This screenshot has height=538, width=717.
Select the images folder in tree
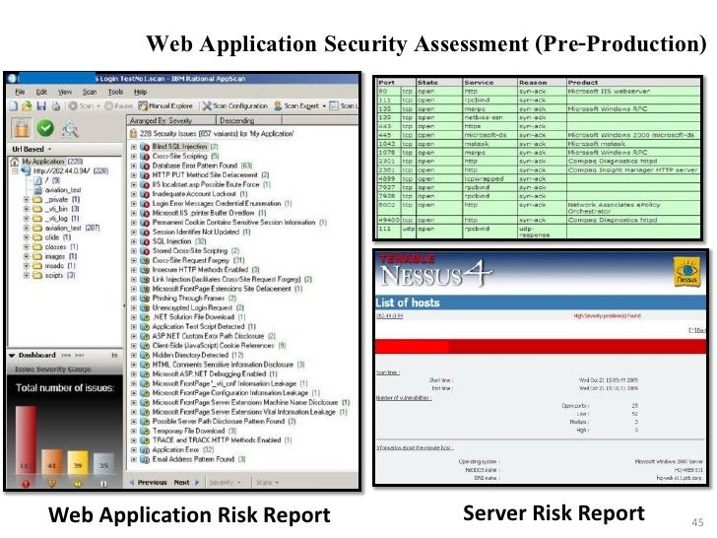55,256
